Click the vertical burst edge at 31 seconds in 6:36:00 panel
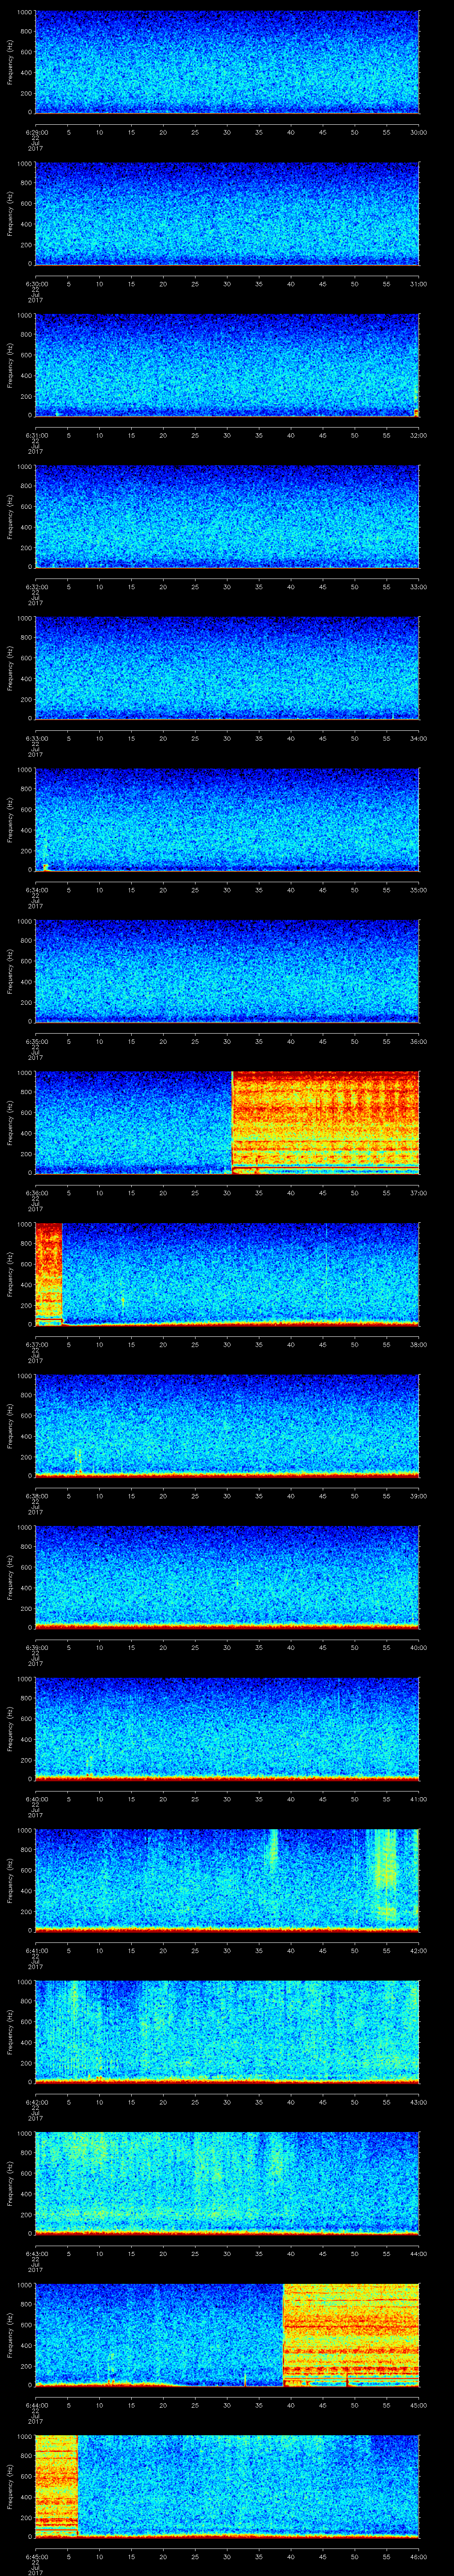The height and width of the screenshot is (2576, 454). (231, 1120)
